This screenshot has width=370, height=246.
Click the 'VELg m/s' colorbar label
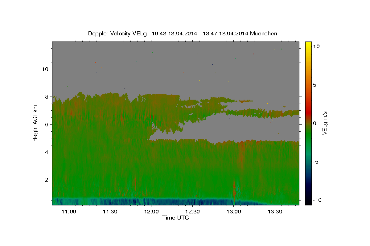325,123
